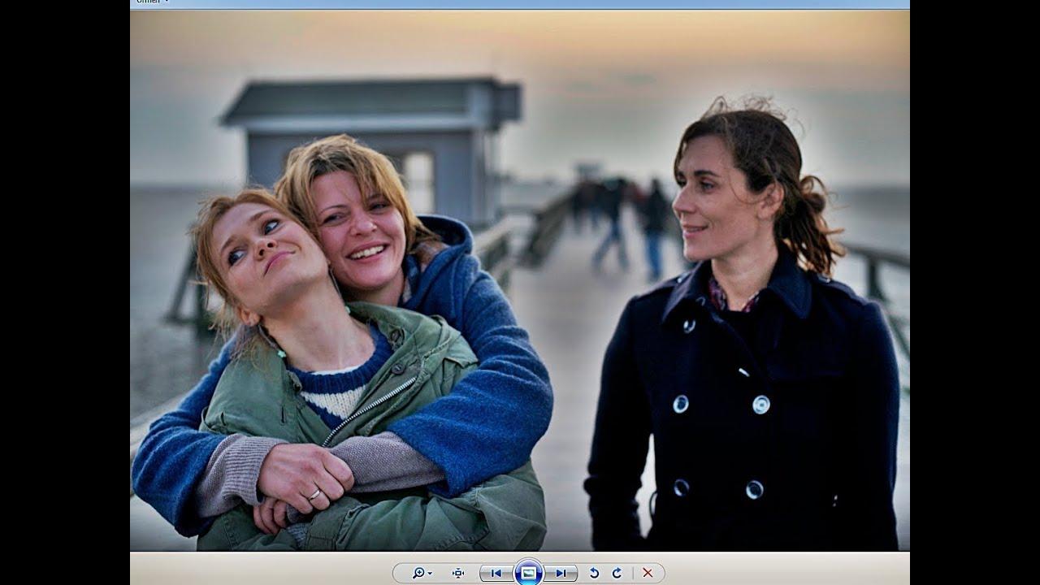Delete the current photo
Screen dimensions: 1040x585
click(x=648, y=573)
